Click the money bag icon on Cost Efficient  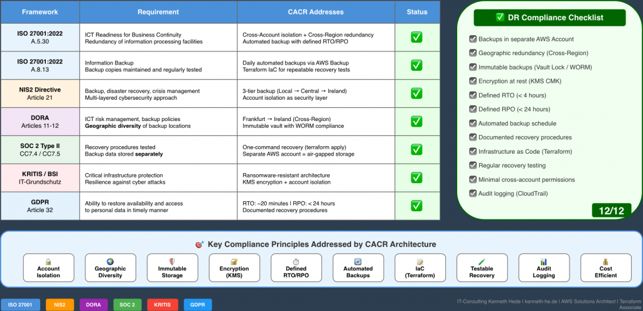pos(605,261)
